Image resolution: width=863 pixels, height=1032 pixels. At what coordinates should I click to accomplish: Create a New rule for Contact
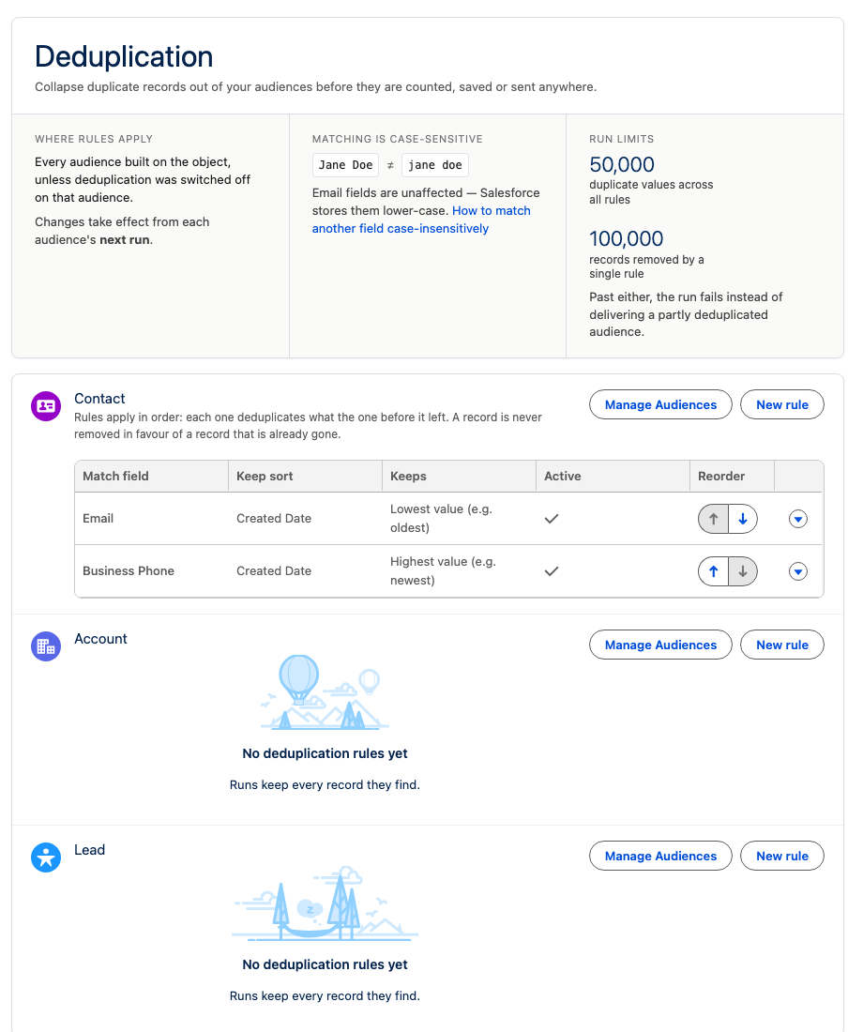coord(782,404)
